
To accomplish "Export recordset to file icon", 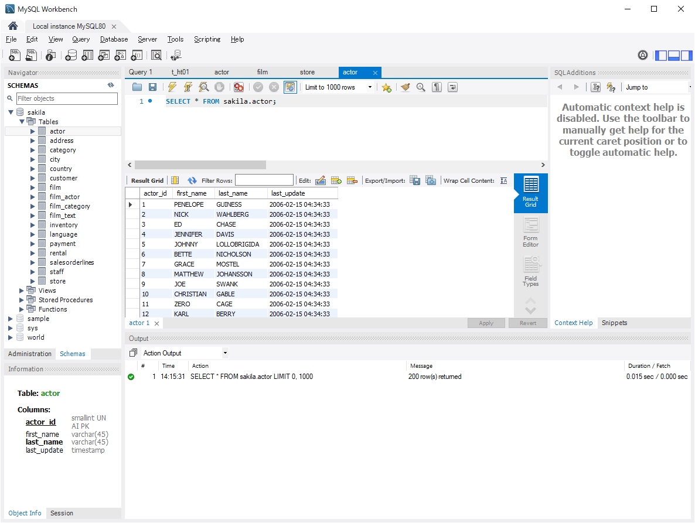I will [x=415, y=180].
